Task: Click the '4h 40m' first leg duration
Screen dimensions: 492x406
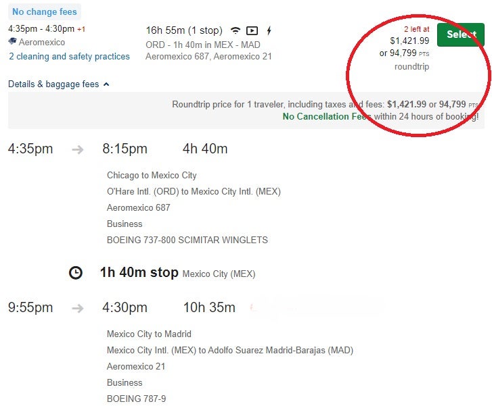Action: point(205,149)
